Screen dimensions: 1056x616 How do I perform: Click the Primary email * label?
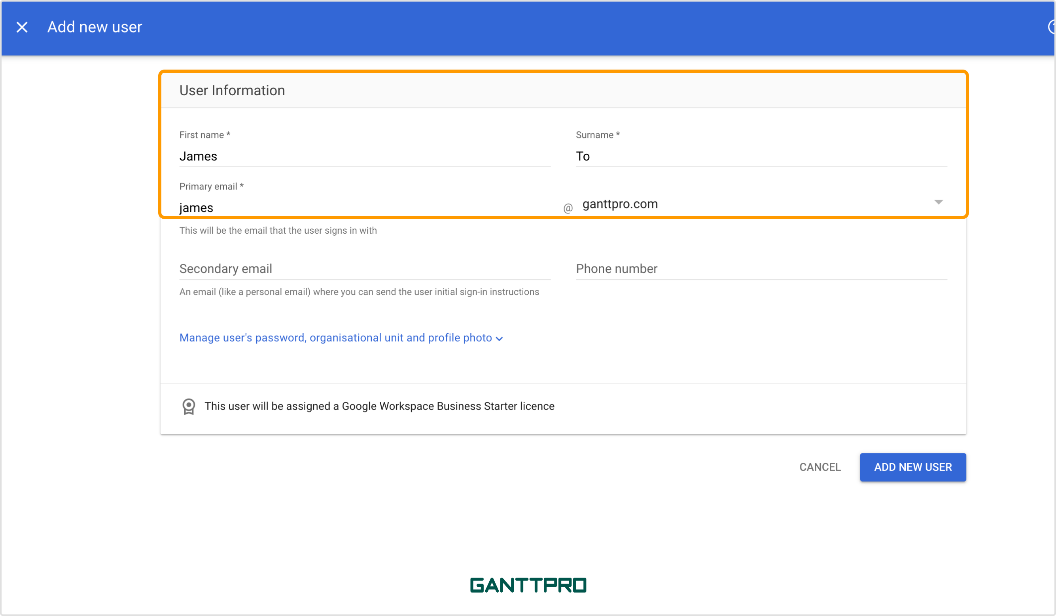pyautogui.click(x=212, y=187)
